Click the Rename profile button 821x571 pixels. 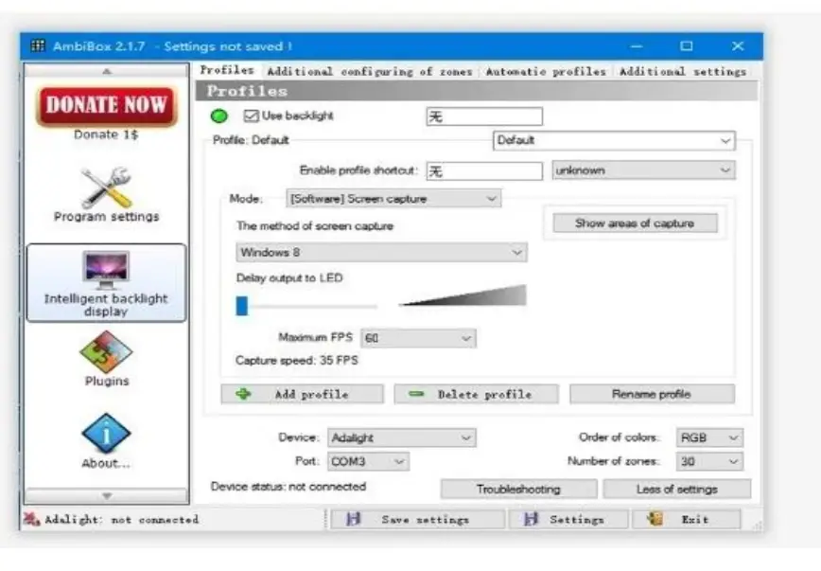[x=652, y=394]
